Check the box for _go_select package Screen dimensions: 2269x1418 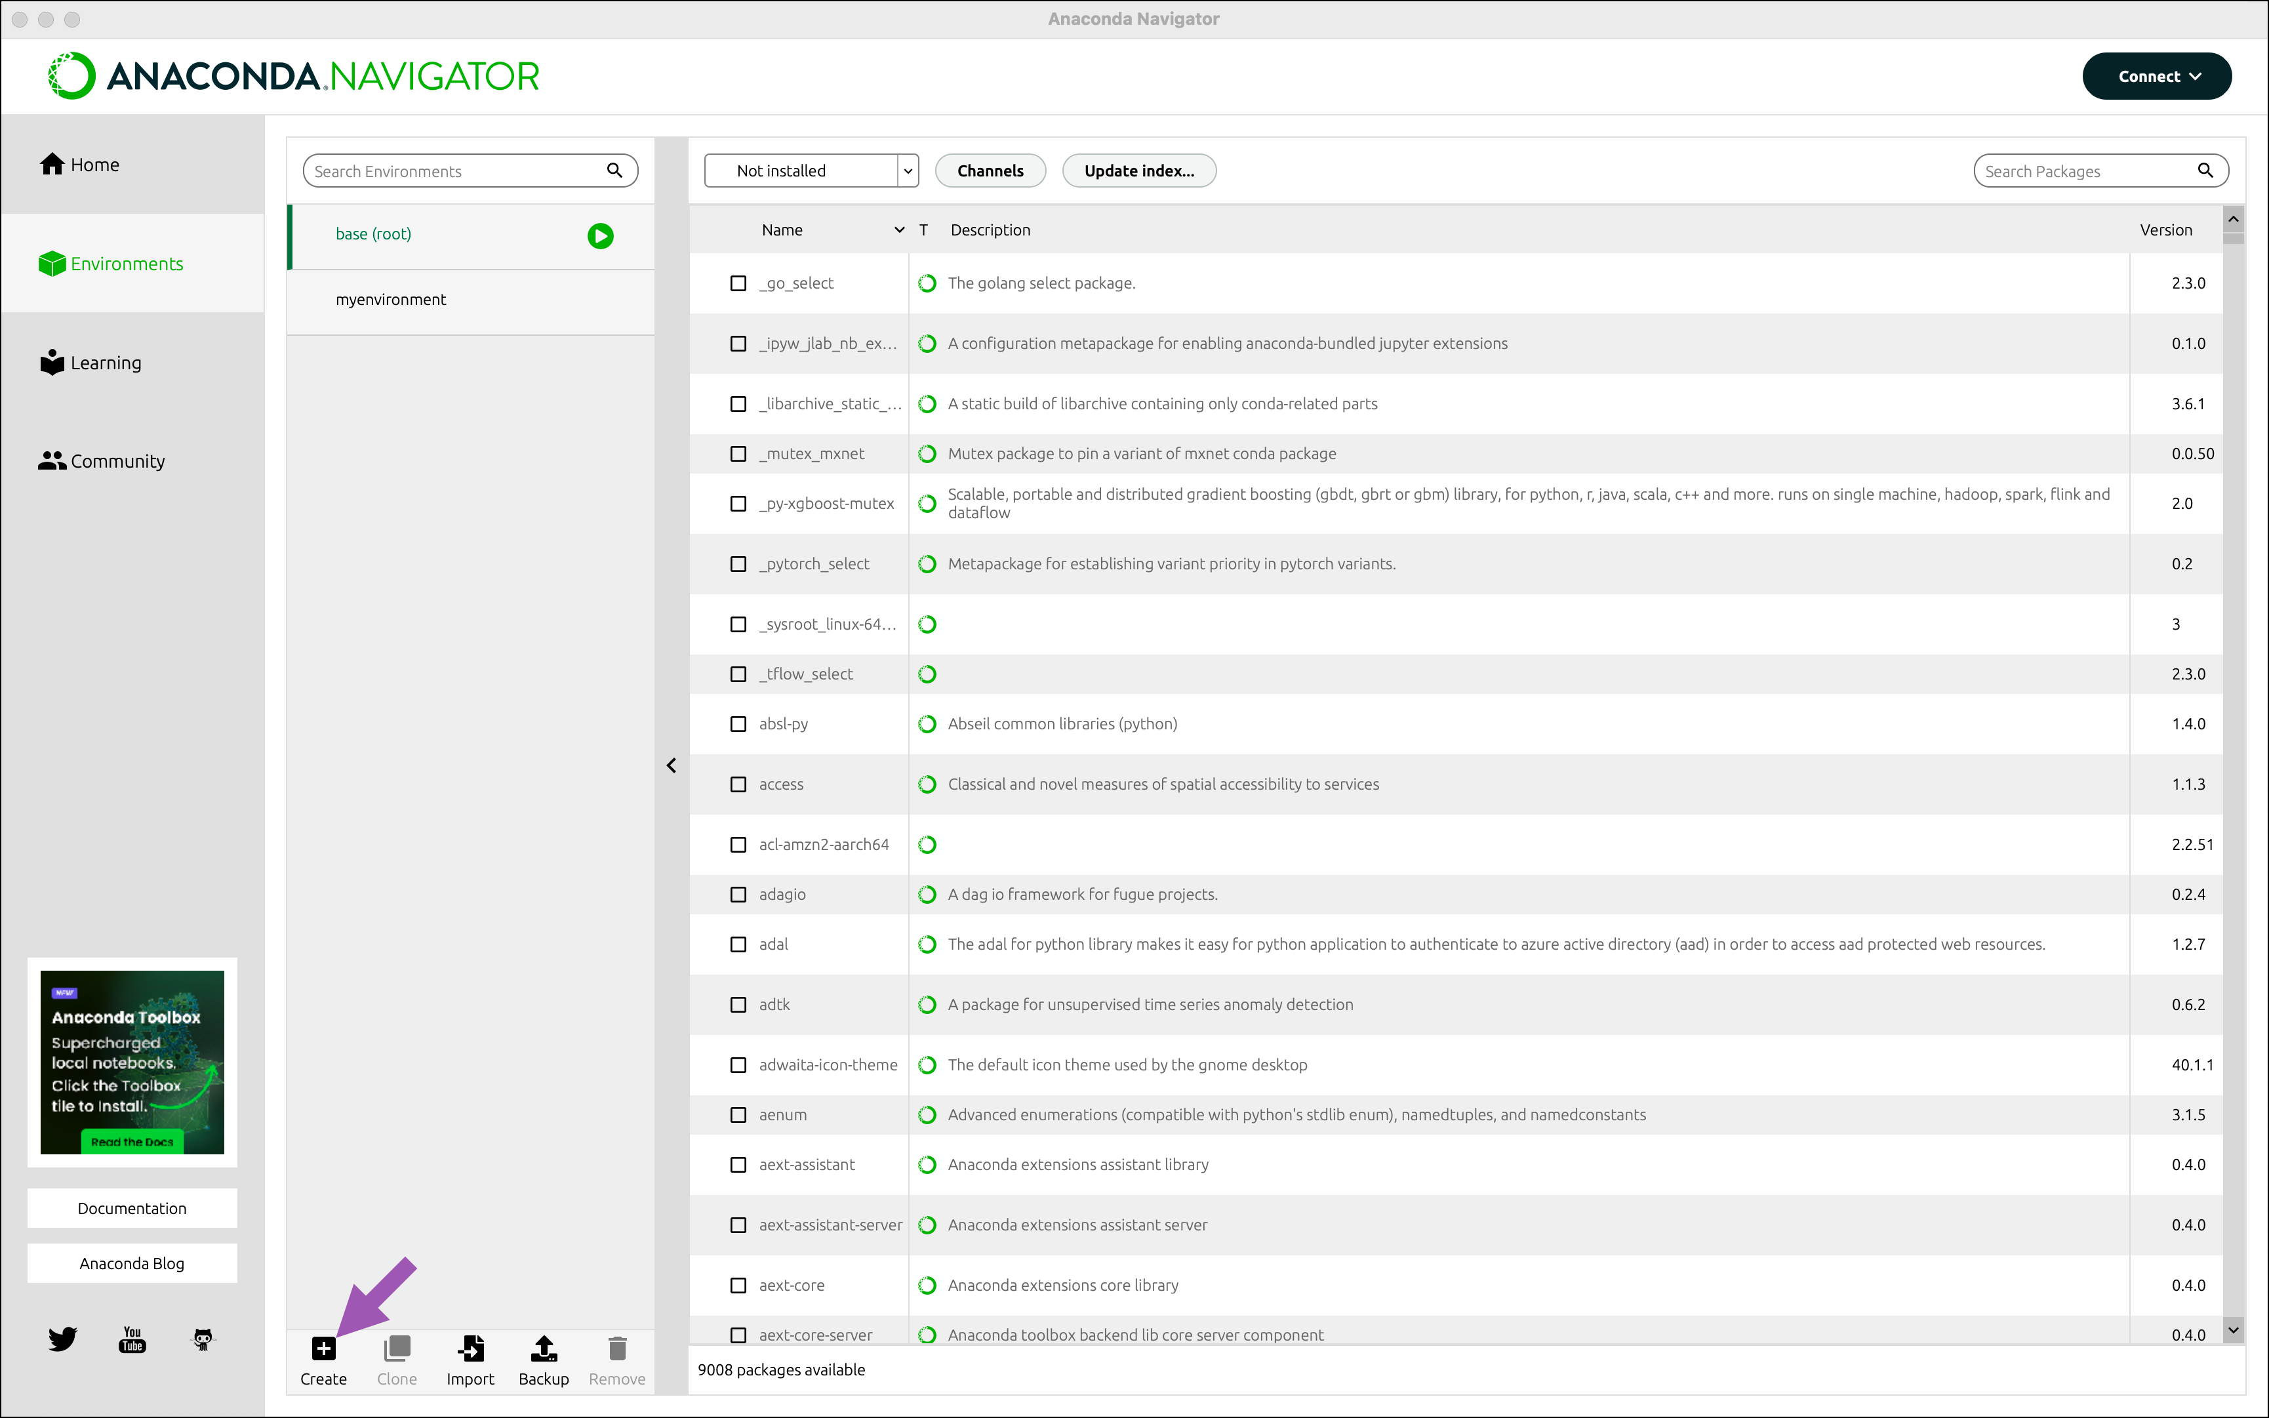pos(738,283)
